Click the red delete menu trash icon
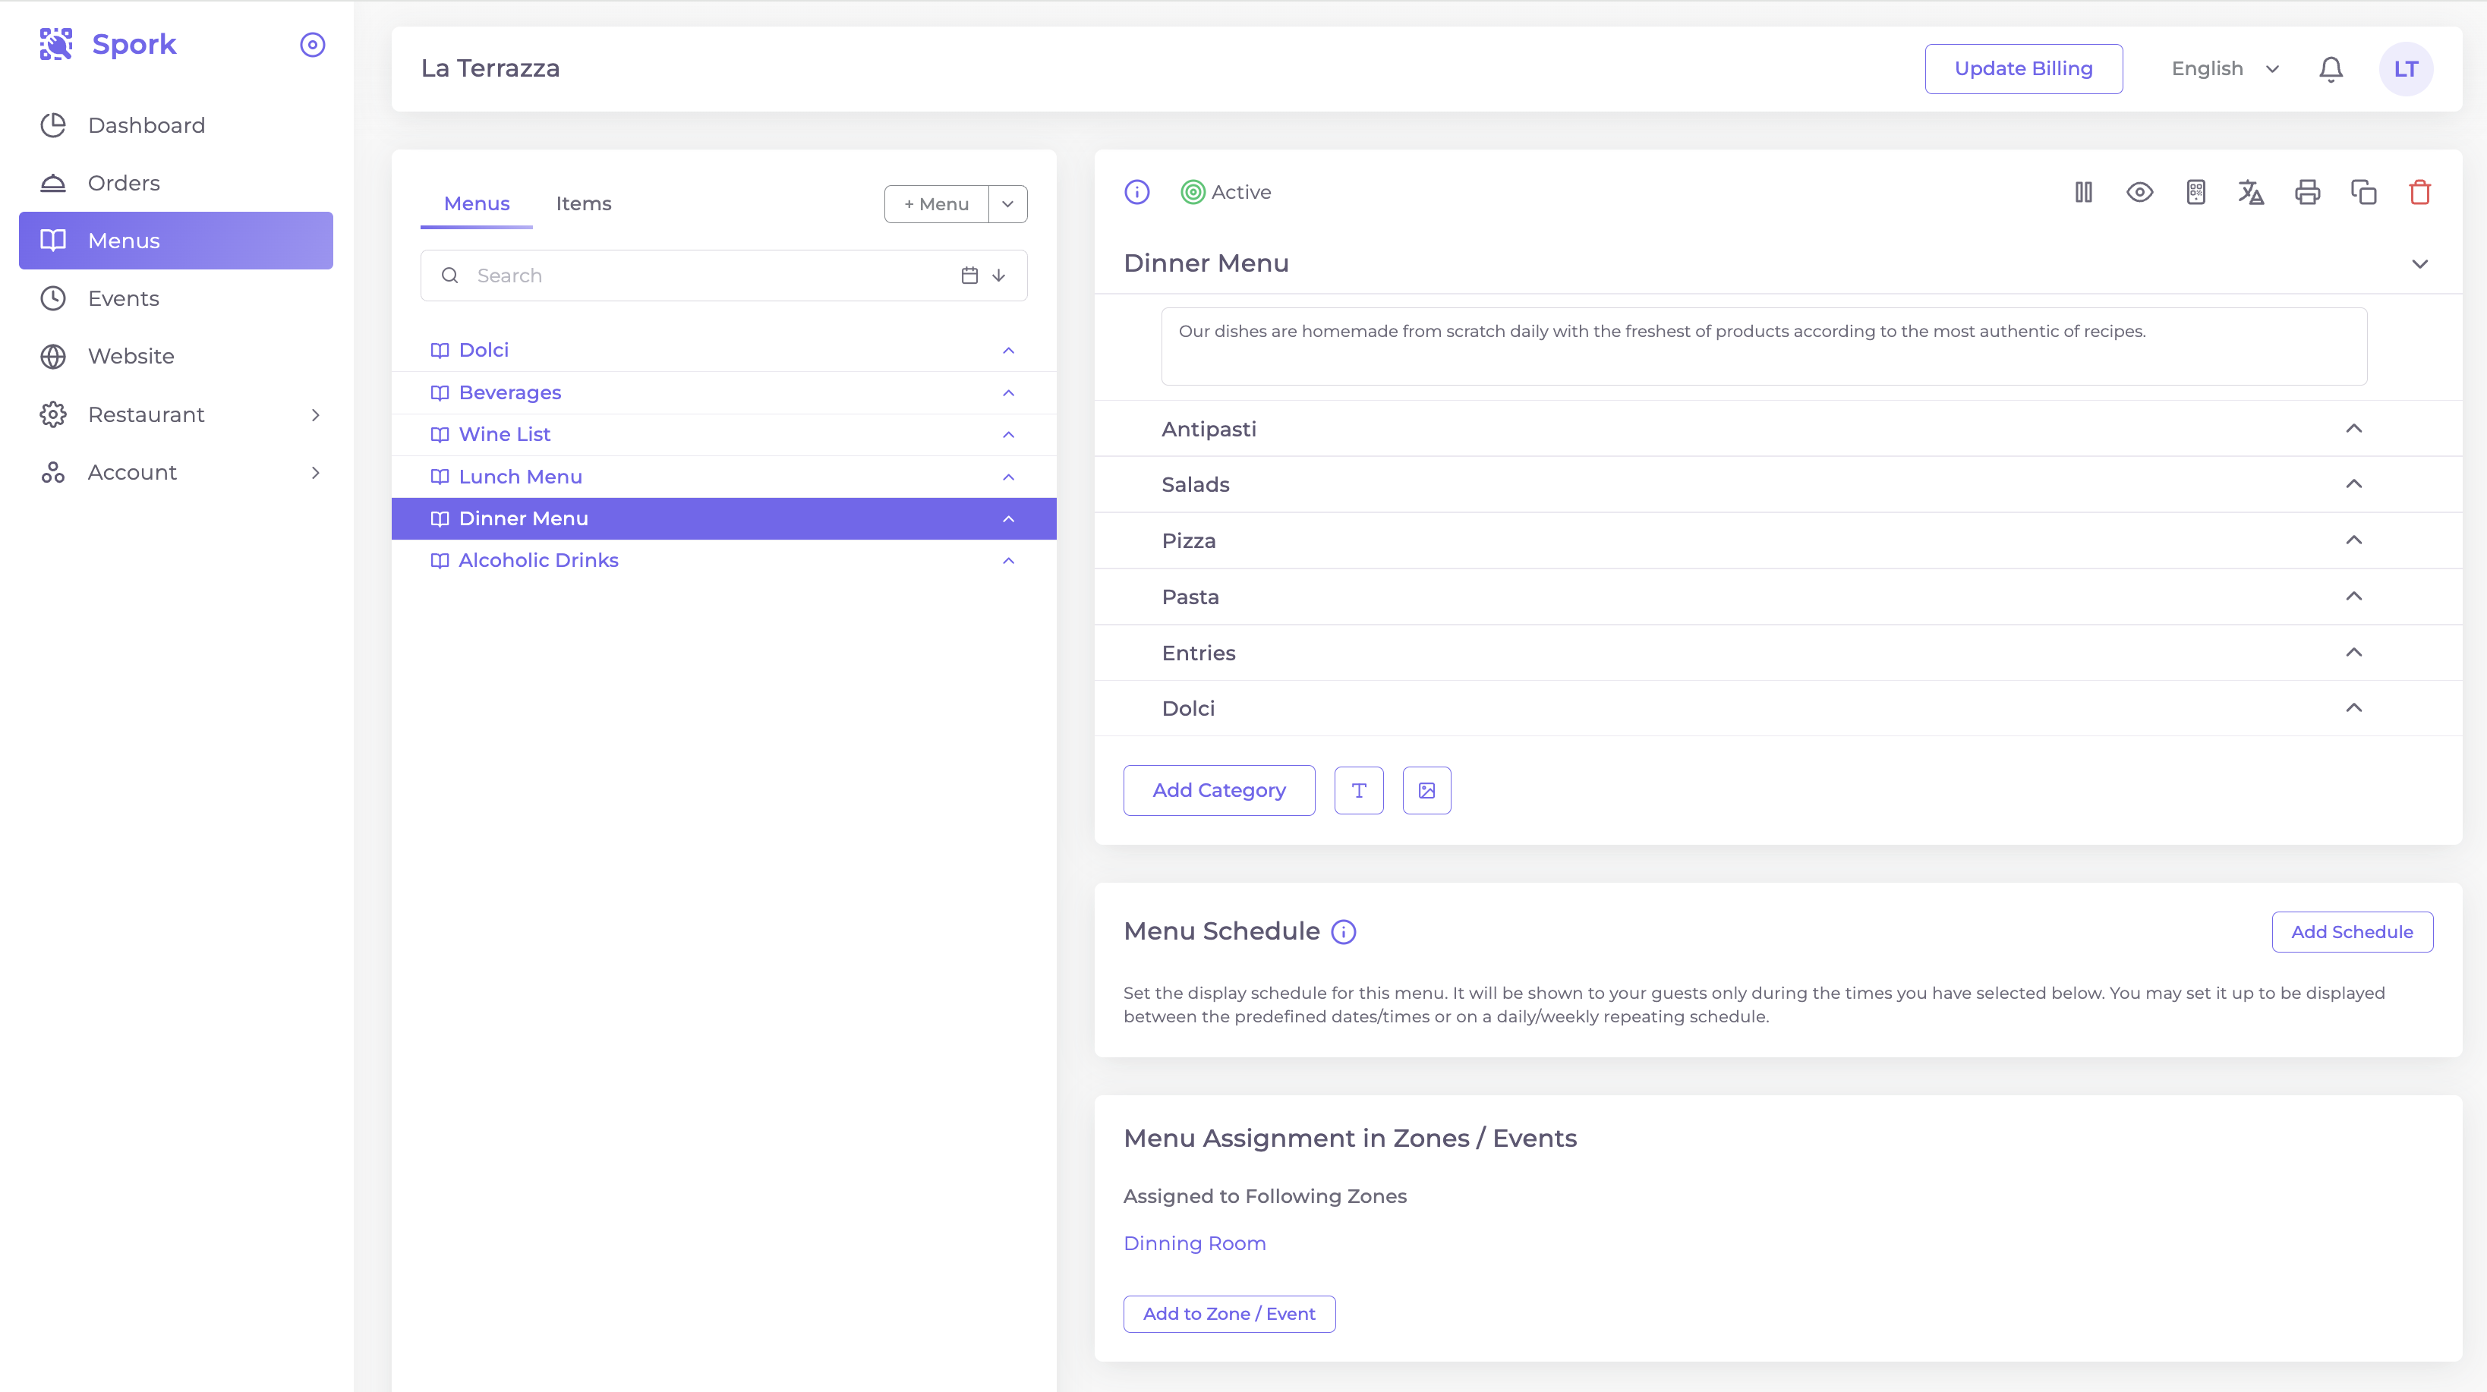This screenshot has height=1392, width=2487. [x=2419, y=192]
